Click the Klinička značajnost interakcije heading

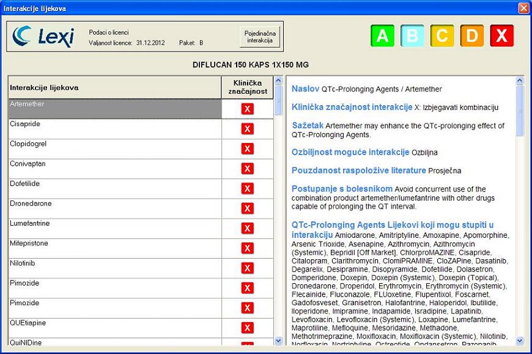click(352, 107)
